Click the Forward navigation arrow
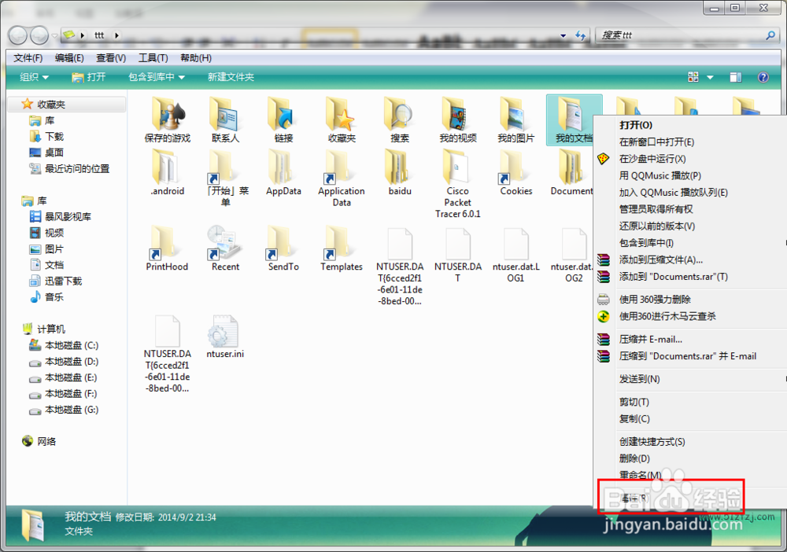This screenshot has height=552, width=787. tap(39, 35)
